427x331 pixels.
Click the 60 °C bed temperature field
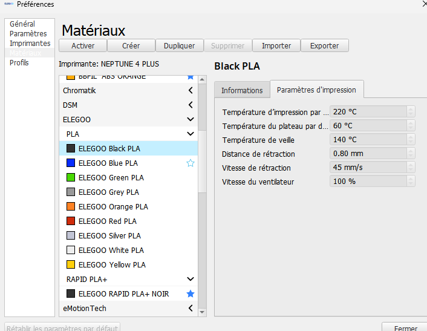368,126
